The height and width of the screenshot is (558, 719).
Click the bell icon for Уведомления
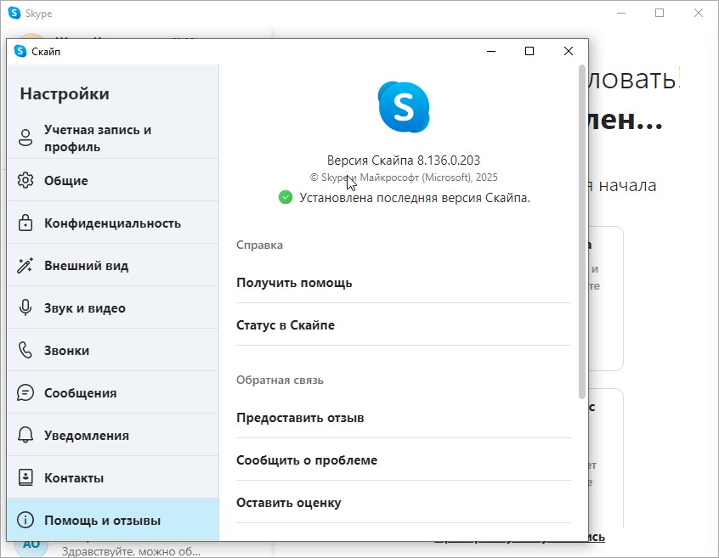coord(25,435)
